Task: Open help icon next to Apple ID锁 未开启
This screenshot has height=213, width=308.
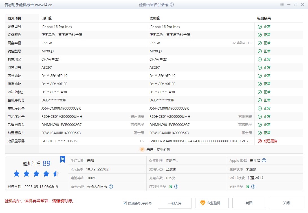Action: 264,160
